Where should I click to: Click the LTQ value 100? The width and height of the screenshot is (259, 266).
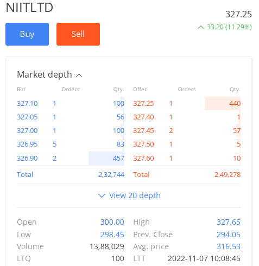(x=118, y=258)
